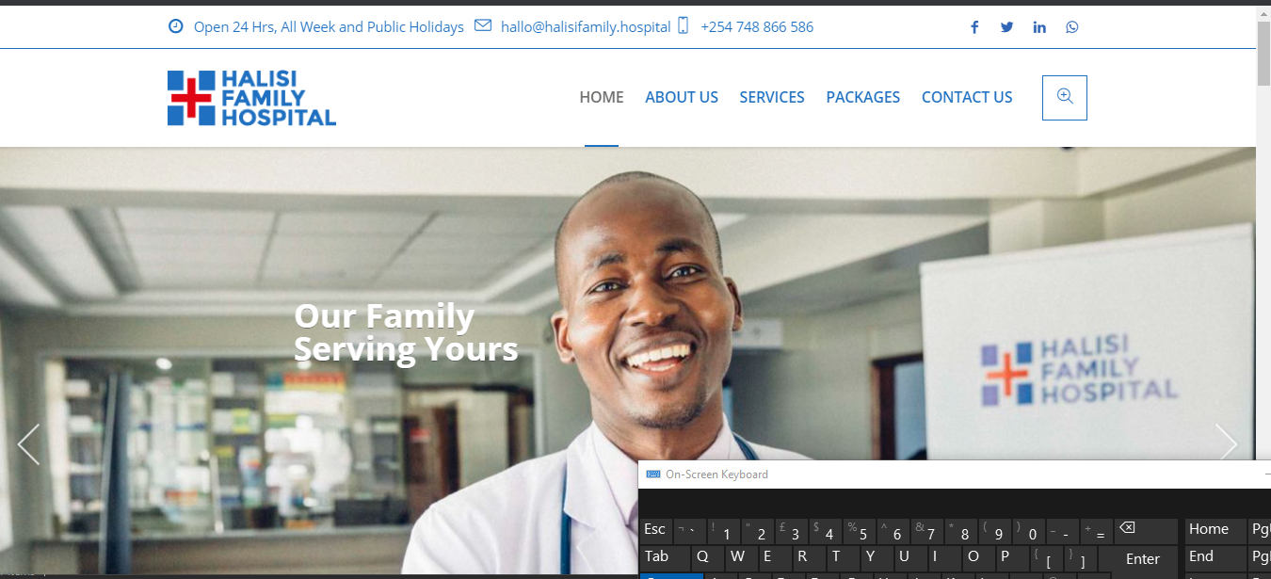Click the page vertical scrollbar thumb
The image size is (1271, 579).
(1263, 52)
